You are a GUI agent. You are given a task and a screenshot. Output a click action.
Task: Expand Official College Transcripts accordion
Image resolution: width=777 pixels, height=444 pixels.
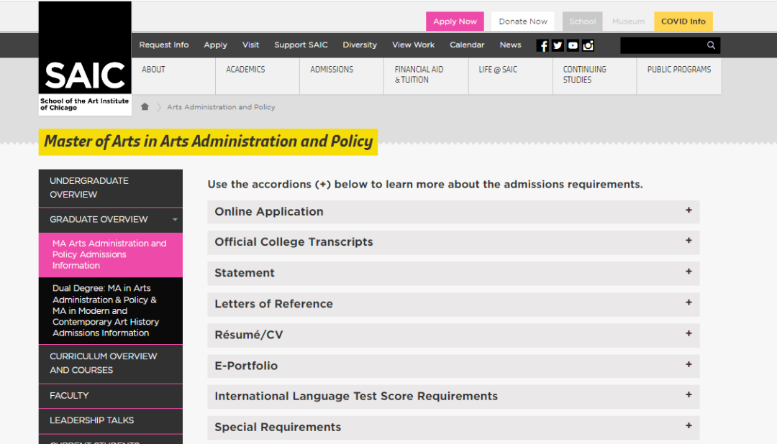[453, 242]
